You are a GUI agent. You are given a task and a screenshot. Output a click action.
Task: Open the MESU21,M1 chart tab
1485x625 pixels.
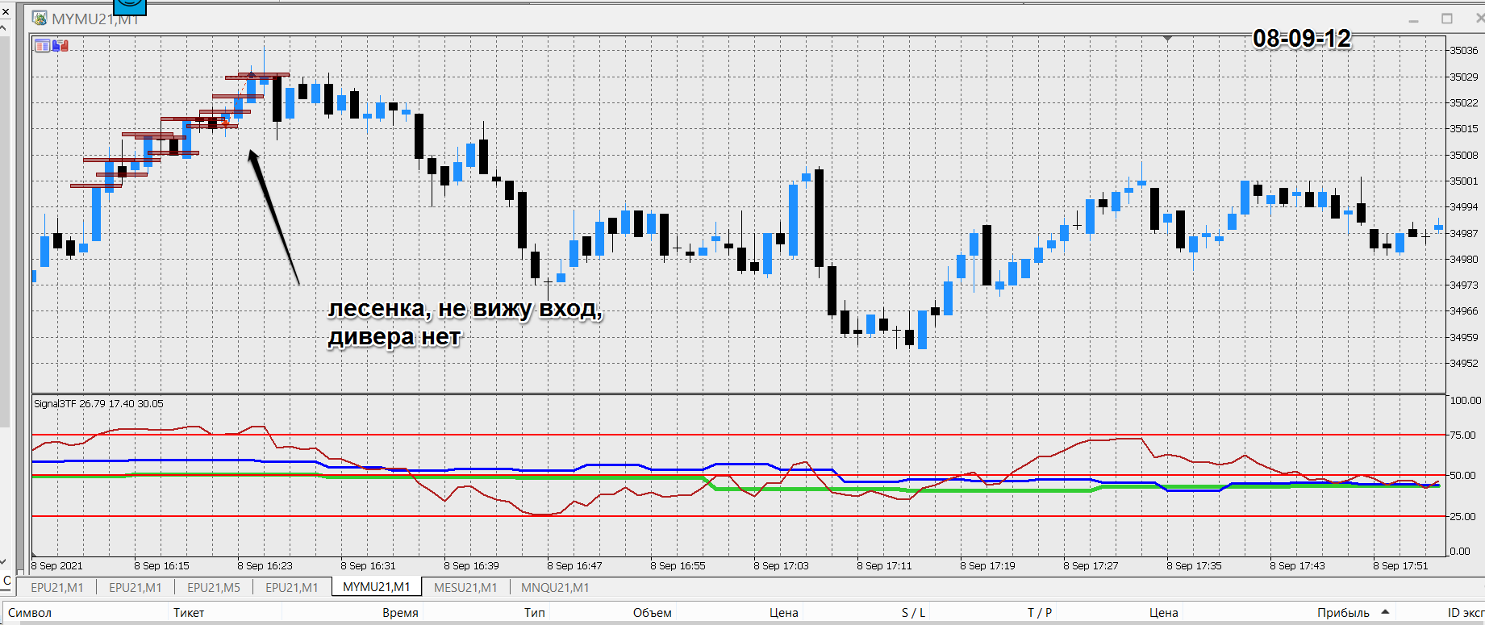tap(465, 588)
